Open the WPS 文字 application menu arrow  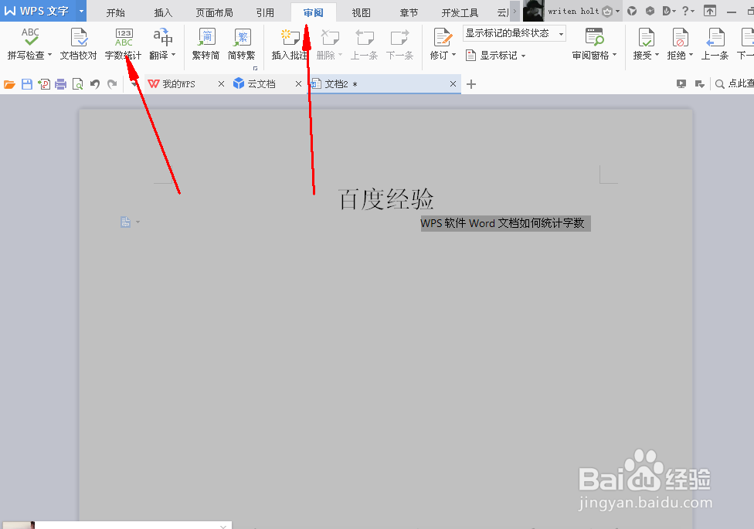81,11
